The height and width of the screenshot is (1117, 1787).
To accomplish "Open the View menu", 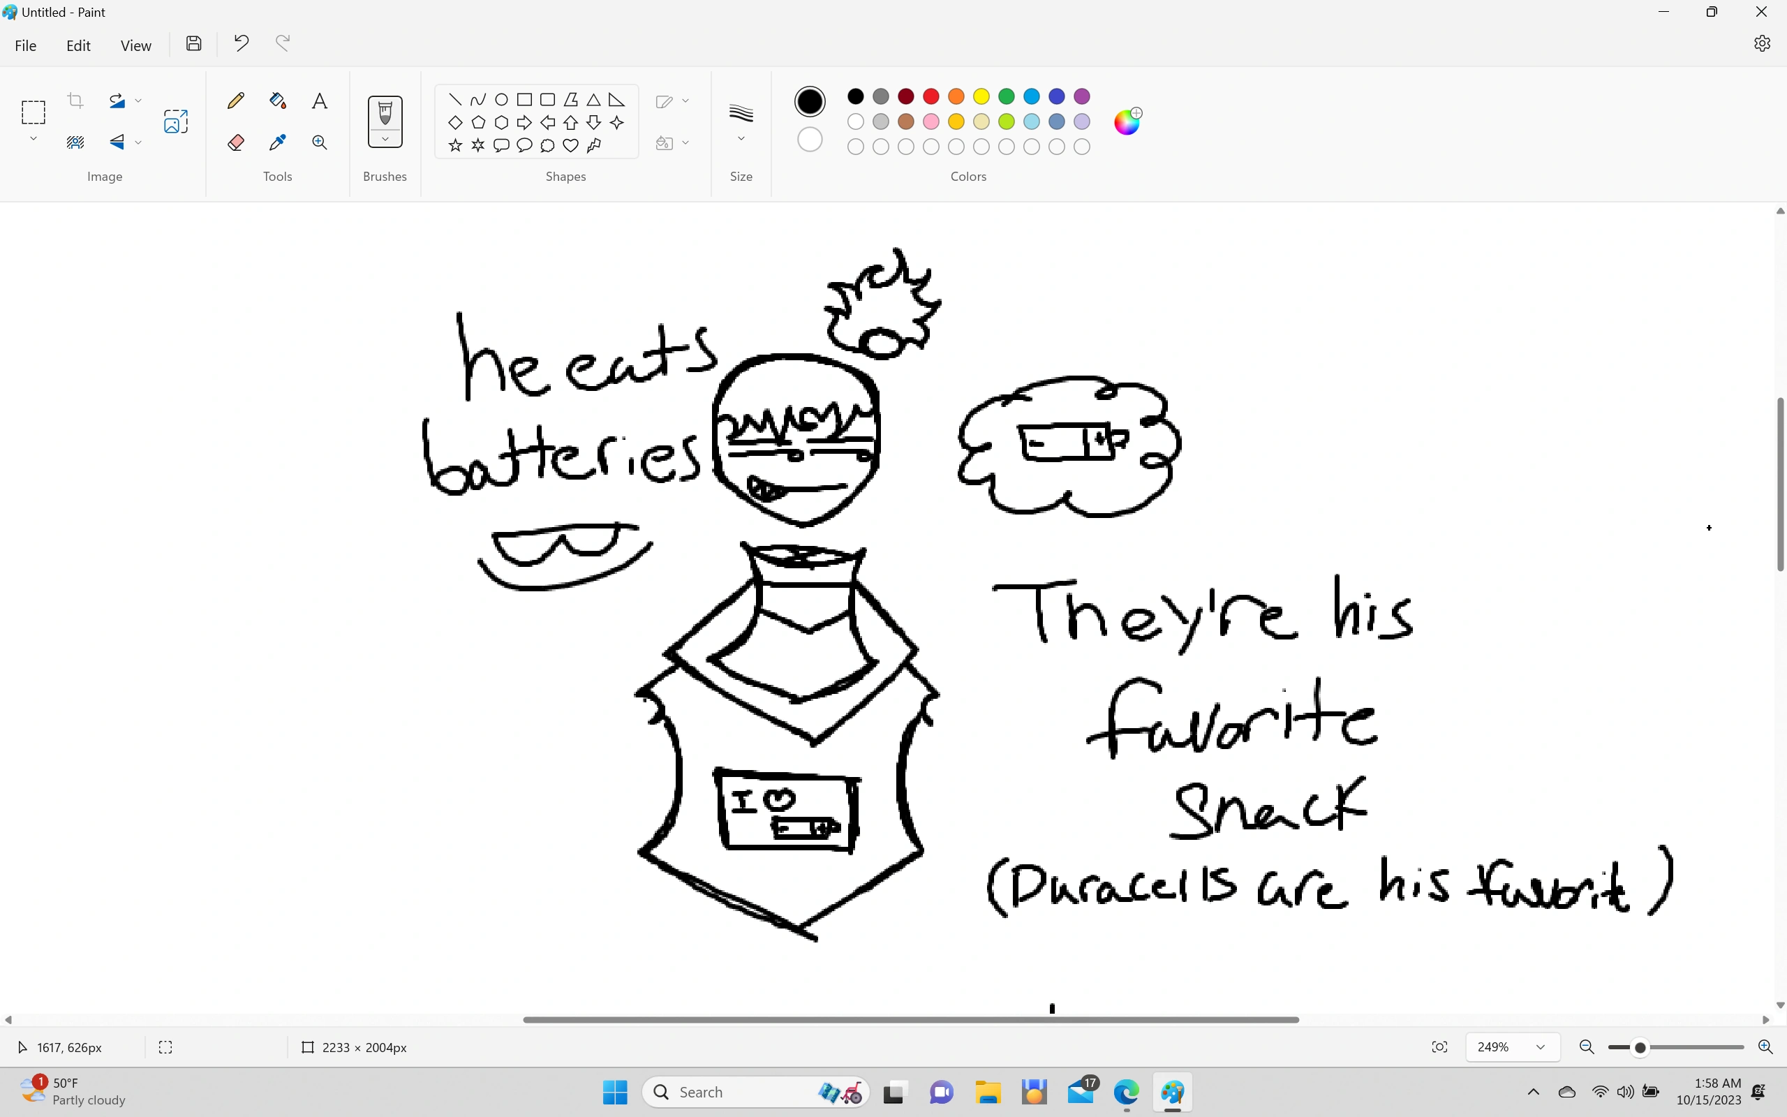I will tap(136, 45).
